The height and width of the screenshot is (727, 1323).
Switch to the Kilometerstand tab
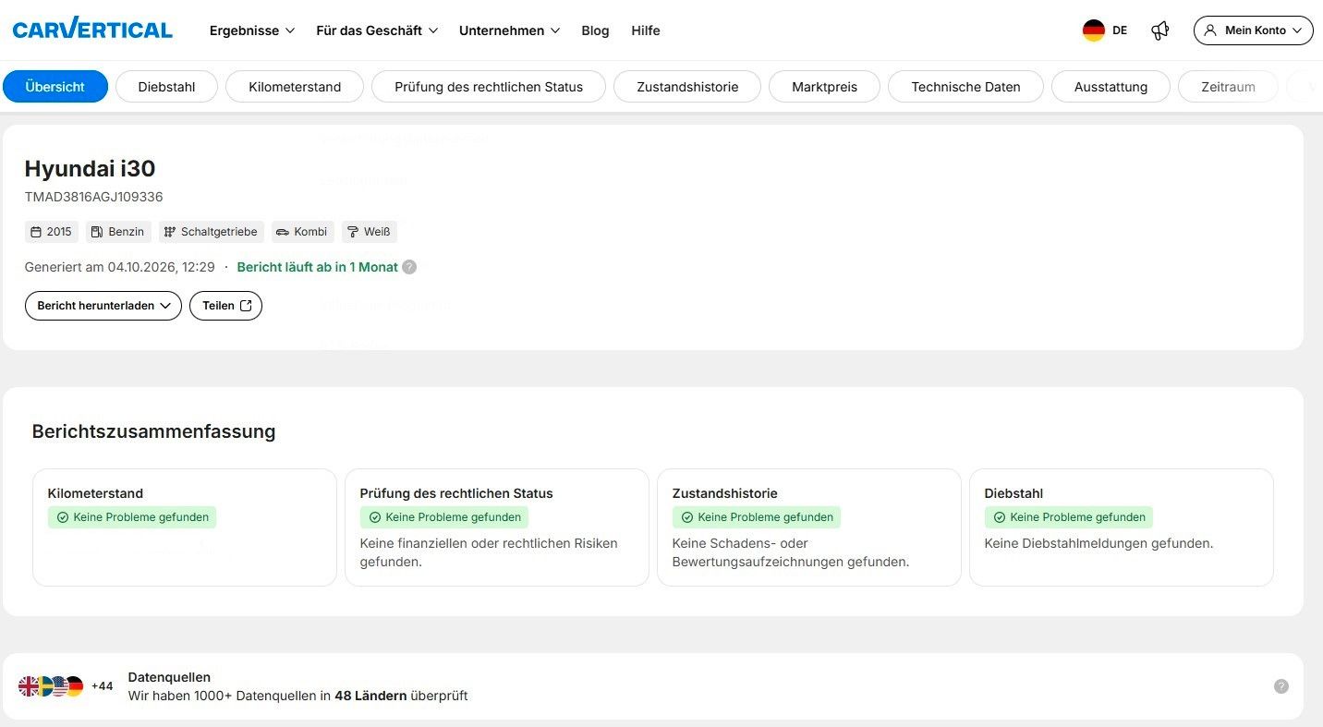pos(295,87)
